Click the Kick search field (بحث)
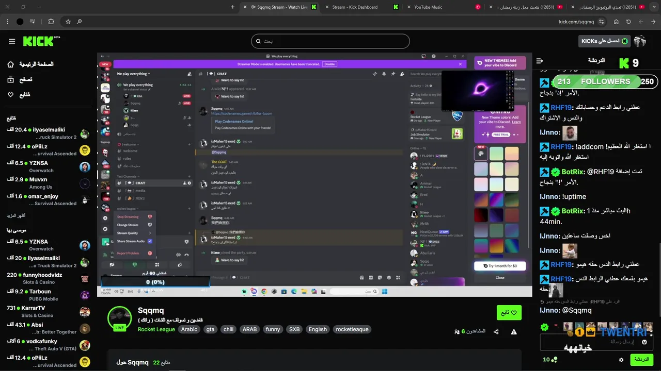Viewport: 661px width, 371px height. (x=330, y=41)
